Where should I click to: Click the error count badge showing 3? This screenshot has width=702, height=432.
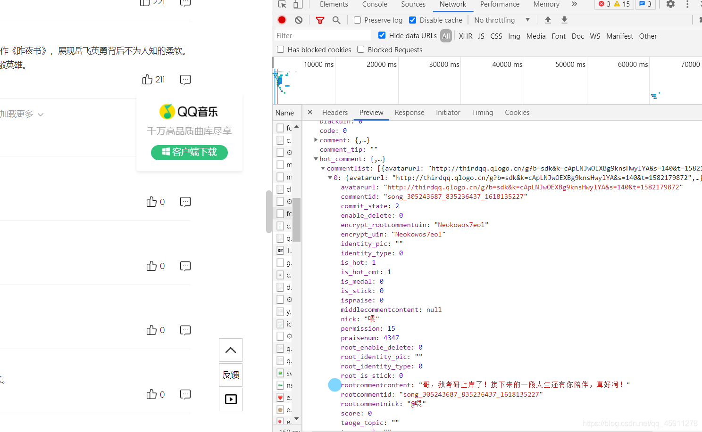coord(604,4)
